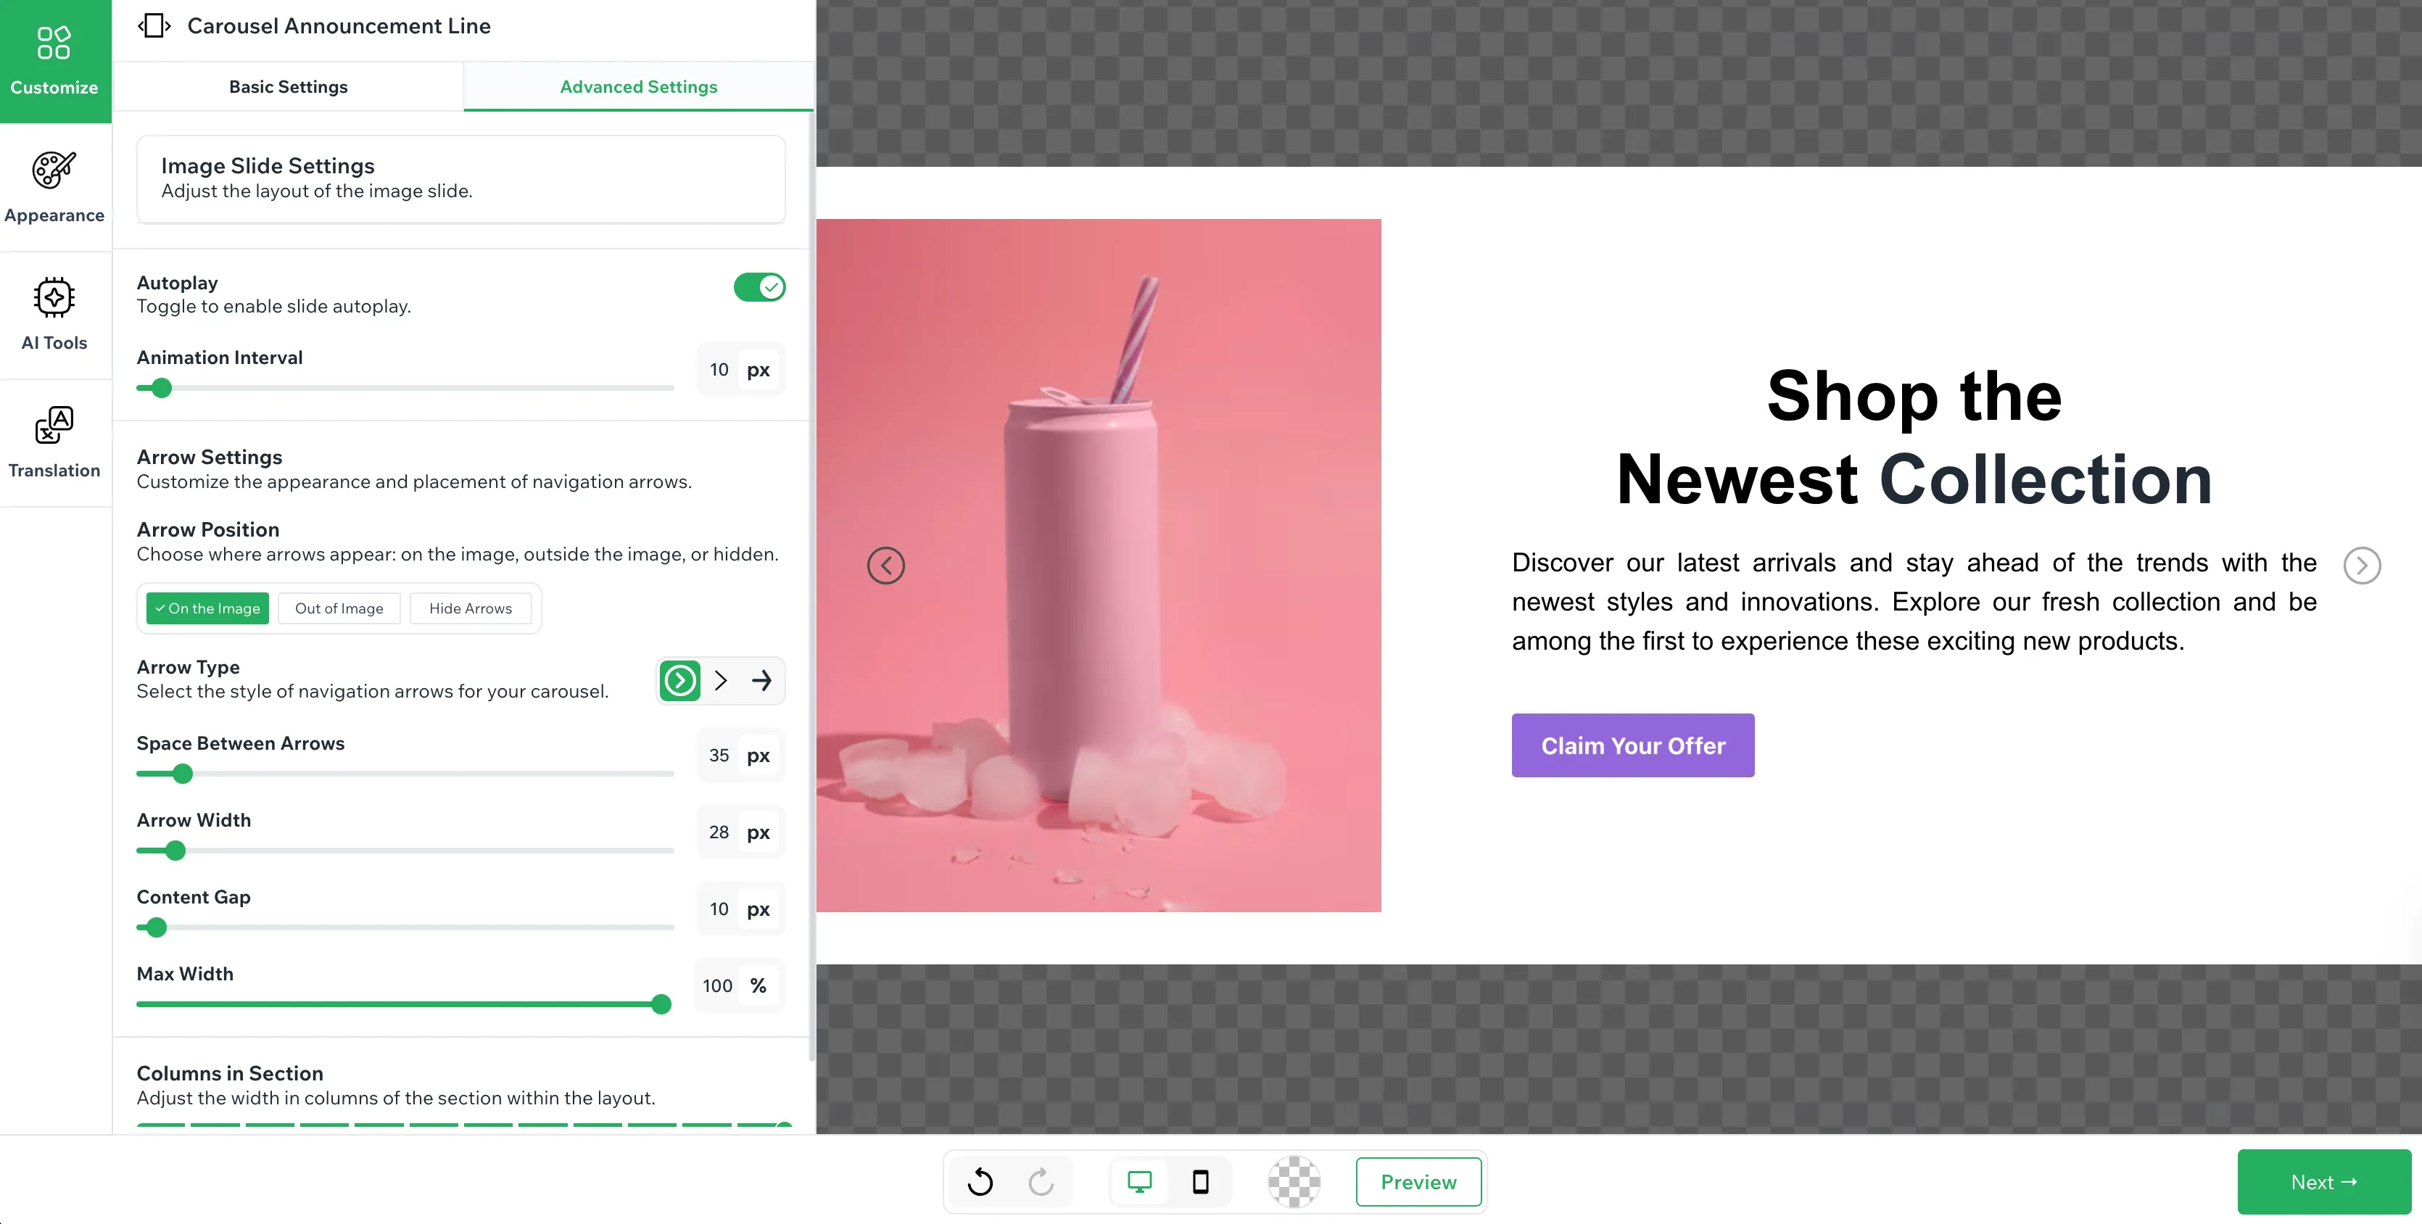The image size is (2422, 1224).
Task: Click the Arrow Width value field
Action: coord(719,832)
